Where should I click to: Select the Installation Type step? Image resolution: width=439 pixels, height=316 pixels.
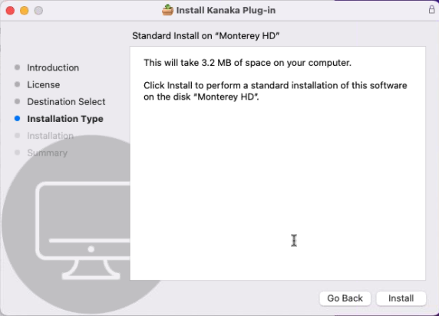pos(65,119)
